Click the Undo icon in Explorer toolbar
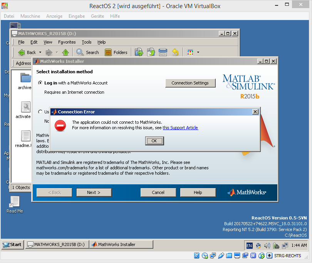The image size is (312, 263). click(x=175, y=52)
